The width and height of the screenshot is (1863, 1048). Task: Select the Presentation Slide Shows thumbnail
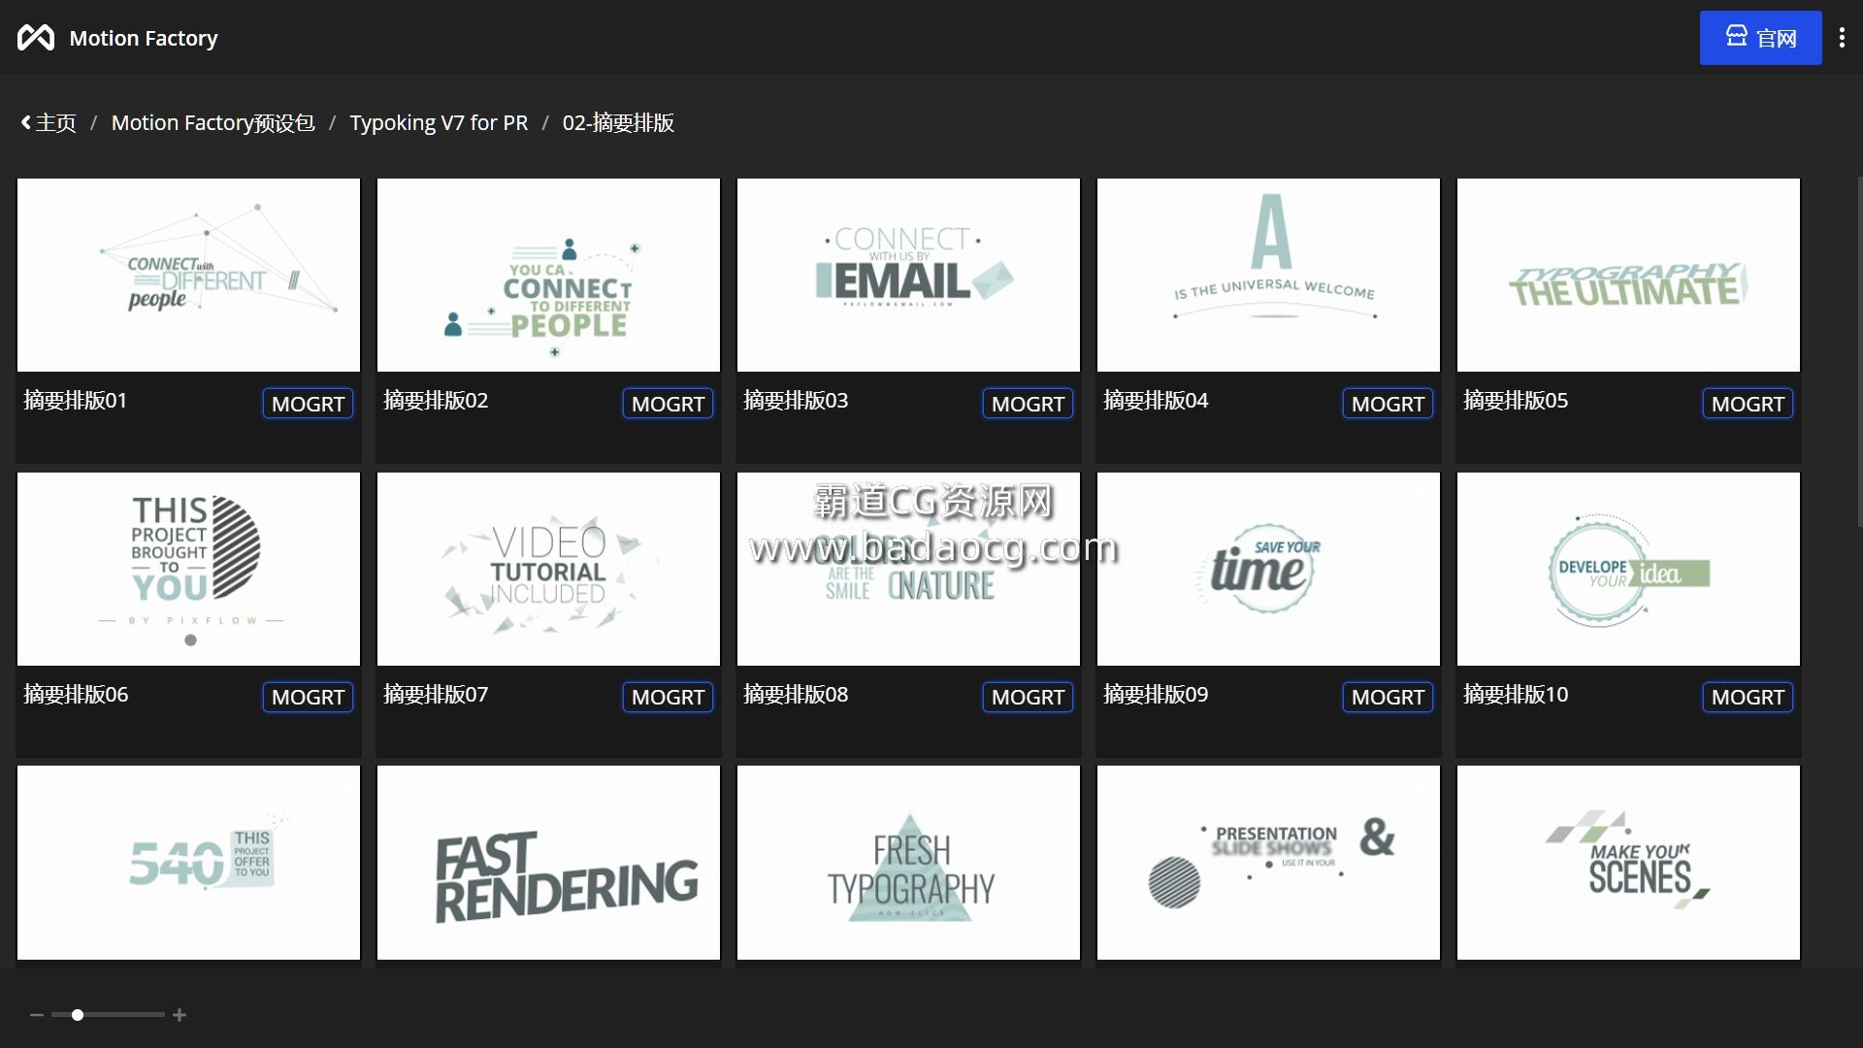[x=1268, y=863]
